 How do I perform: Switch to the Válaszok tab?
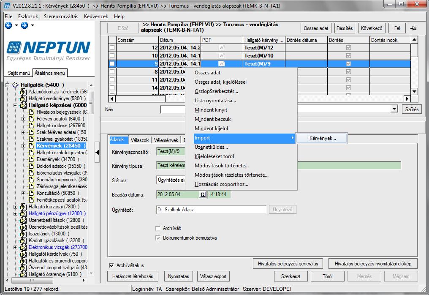140,140
